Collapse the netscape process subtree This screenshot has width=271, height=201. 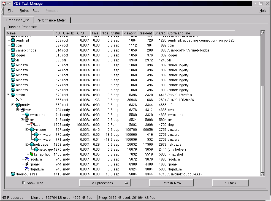click(x=27, y=145)
